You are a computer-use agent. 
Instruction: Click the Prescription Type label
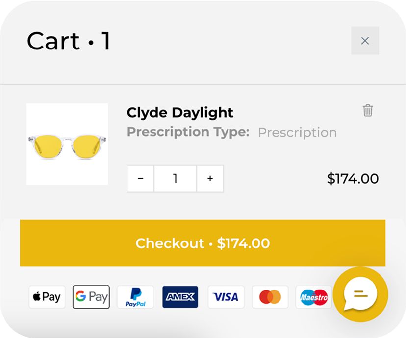point(188,132)
